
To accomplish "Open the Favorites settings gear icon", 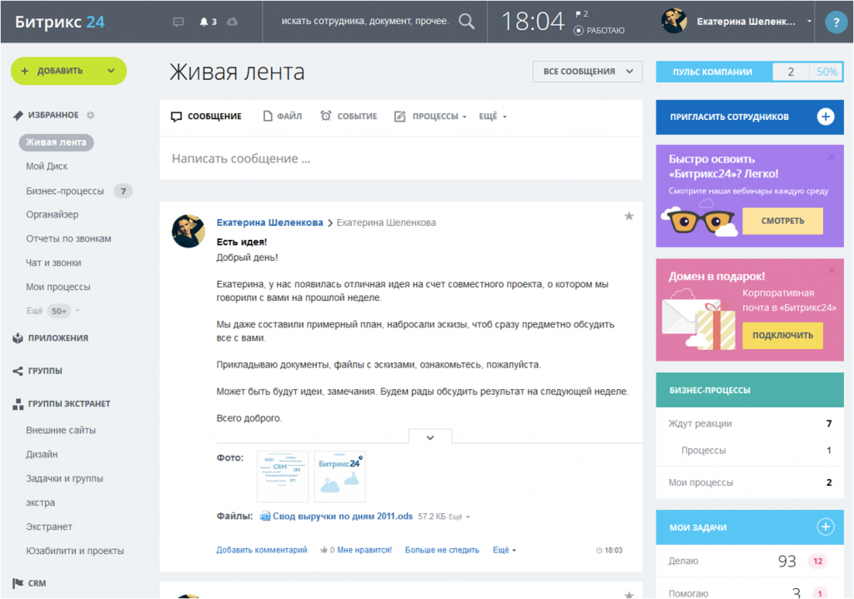I will pyautogui.click(x=91, y=115).
